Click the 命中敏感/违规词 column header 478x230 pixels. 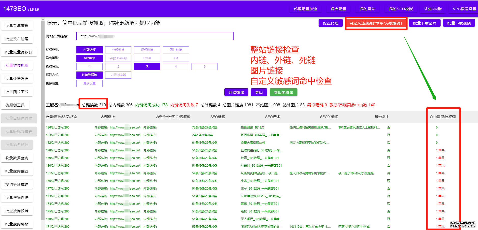pyautogui.click(x=443, y=117)
